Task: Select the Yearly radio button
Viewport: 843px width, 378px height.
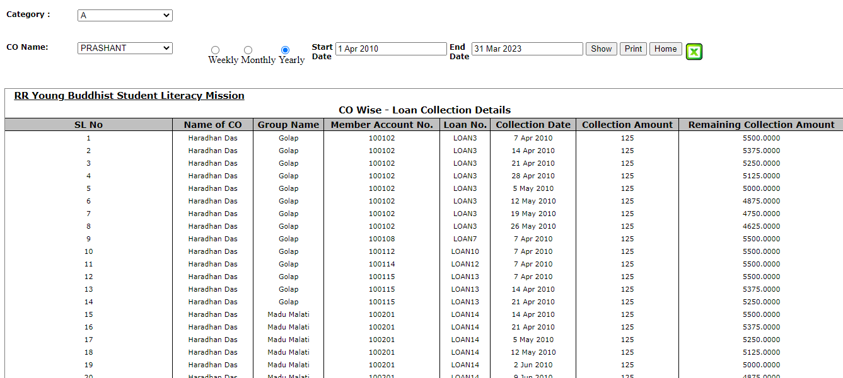Action: point(285,50)
